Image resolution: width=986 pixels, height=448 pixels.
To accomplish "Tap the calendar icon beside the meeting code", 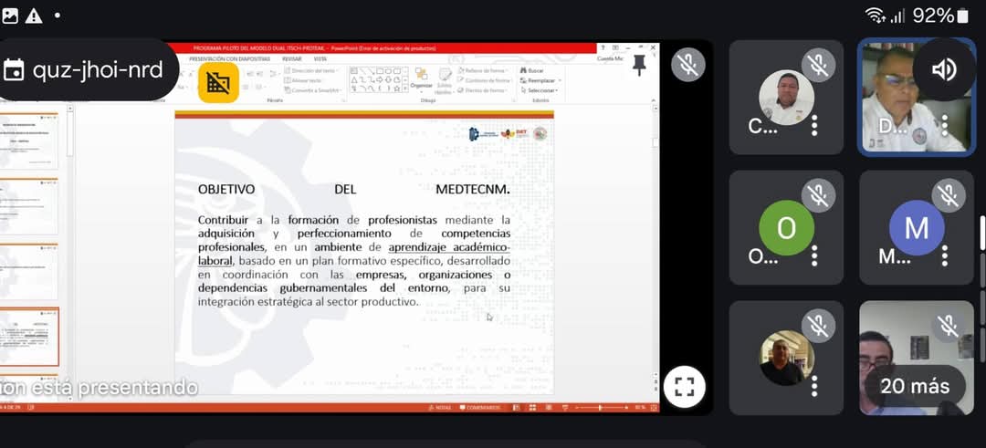I will tap(14, 69).
